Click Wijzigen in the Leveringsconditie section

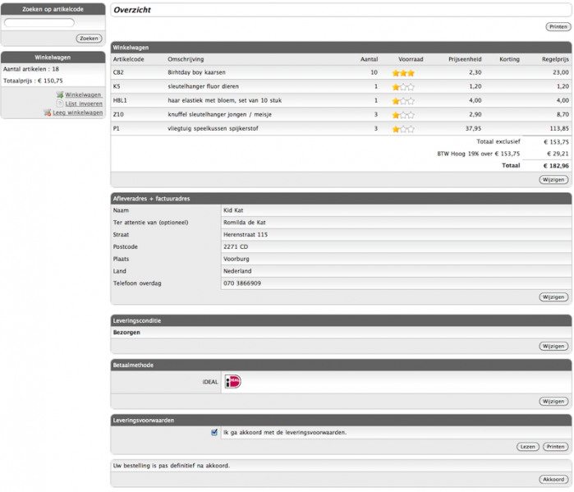click(553, 347)
